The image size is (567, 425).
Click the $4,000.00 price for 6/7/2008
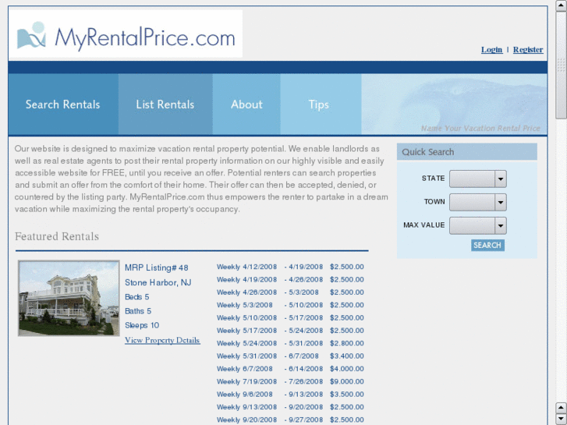click(x=347, y=369)
